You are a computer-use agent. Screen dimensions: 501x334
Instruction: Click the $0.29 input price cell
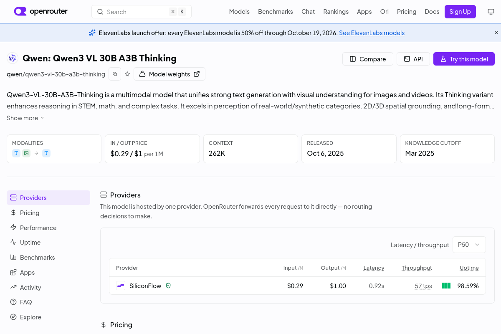tap(295, 286)
